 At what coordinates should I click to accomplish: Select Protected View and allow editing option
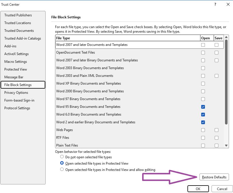pyautogui.click(x=62, y=169)
